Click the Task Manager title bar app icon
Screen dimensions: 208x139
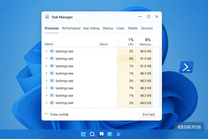point(47,17)
